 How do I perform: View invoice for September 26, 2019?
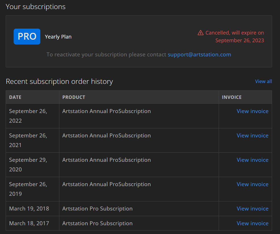[252, 184]
